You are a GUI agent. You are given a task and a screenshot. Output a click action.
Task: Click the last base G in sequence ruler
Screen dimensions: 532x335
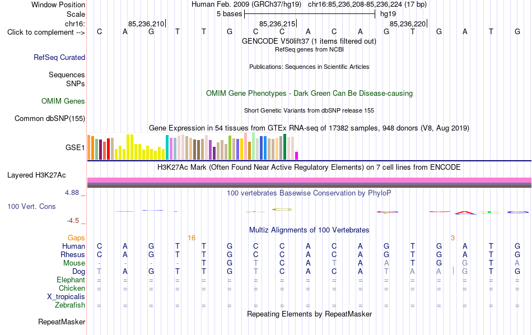click(x=517, y=31)
